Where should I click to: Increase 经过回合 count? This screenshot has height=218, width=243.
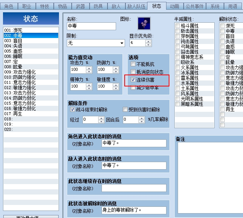click(x=101, y=118)
